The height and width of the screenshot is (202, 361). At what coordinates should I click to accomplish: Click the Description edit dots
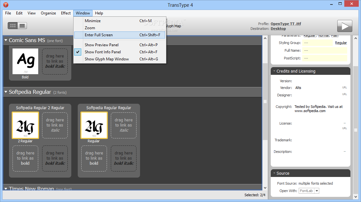click(345, 151)
